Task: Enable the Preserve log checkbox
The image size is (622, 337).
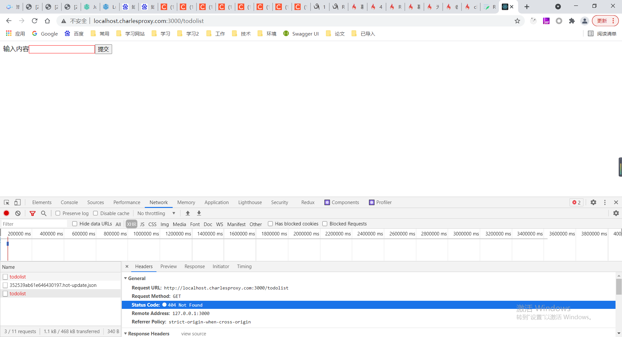Action: (58, 213)
